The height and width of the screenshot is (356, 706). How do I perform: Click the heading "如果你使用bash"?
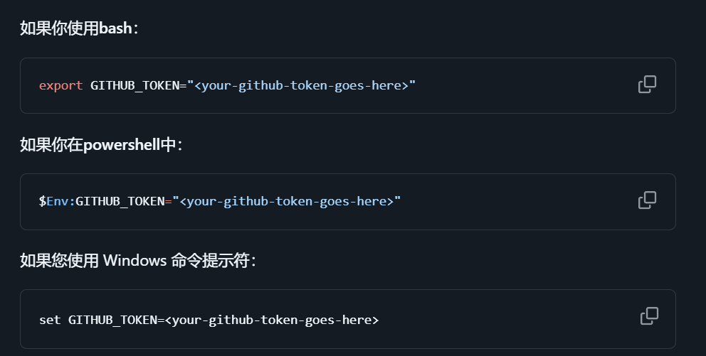79,28
